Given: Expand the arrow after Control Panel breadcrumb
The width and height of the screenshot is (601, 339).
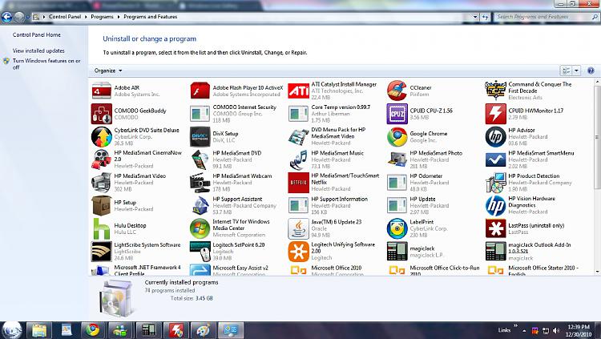Looking at the screenshot, I should point(86,17).
